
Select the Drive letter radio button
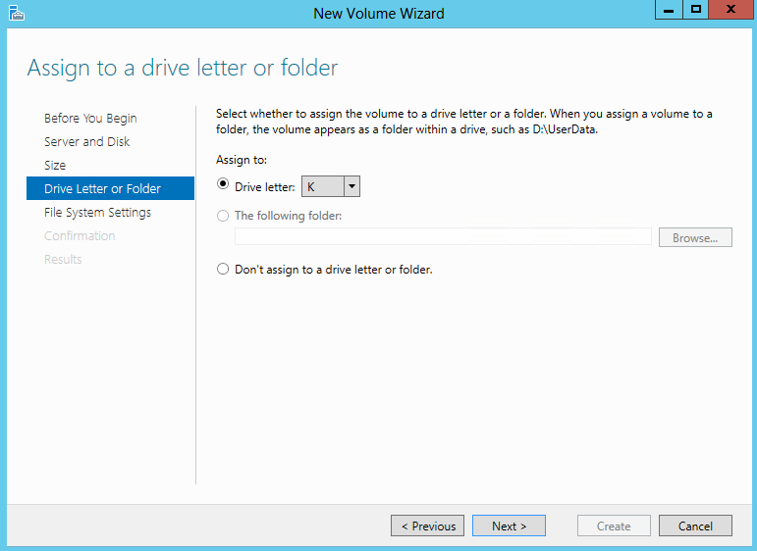coord(223,184)
